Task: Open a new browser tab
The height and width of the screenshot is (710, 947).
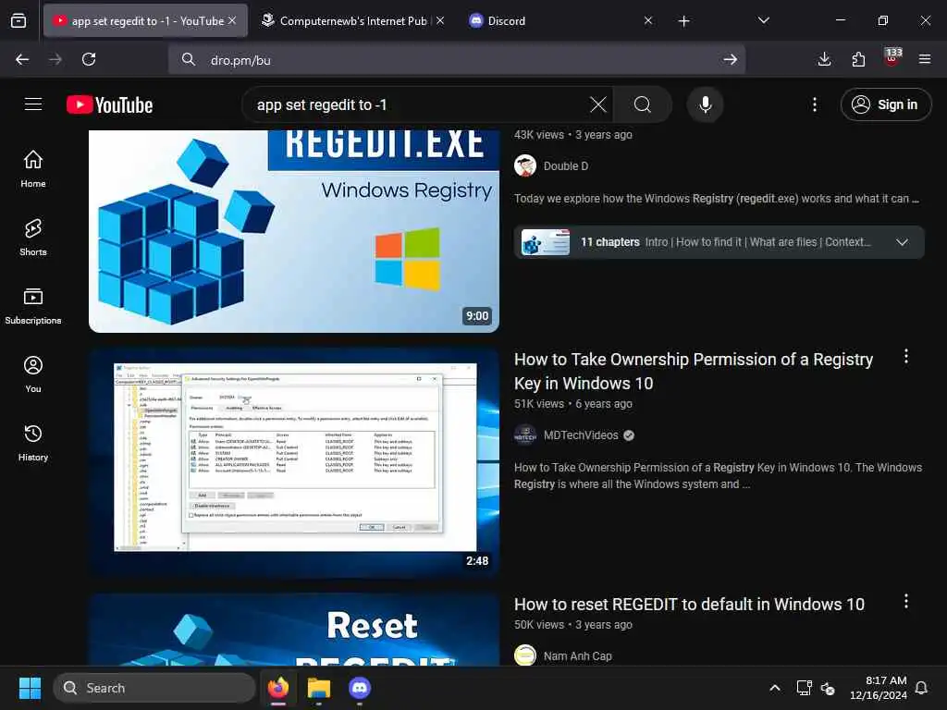Action: pyautogui.click(x=683, y=21)
